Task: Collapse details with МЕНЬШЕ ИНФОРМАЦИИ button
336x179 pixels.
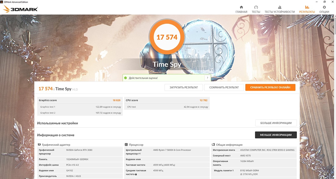Action: point(276,135)
